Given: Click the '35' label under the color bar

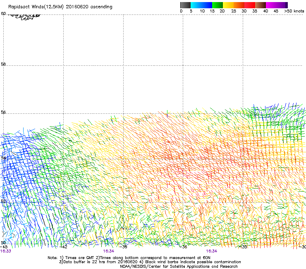Looking at the screenshot, I should [x=255, y=11].
